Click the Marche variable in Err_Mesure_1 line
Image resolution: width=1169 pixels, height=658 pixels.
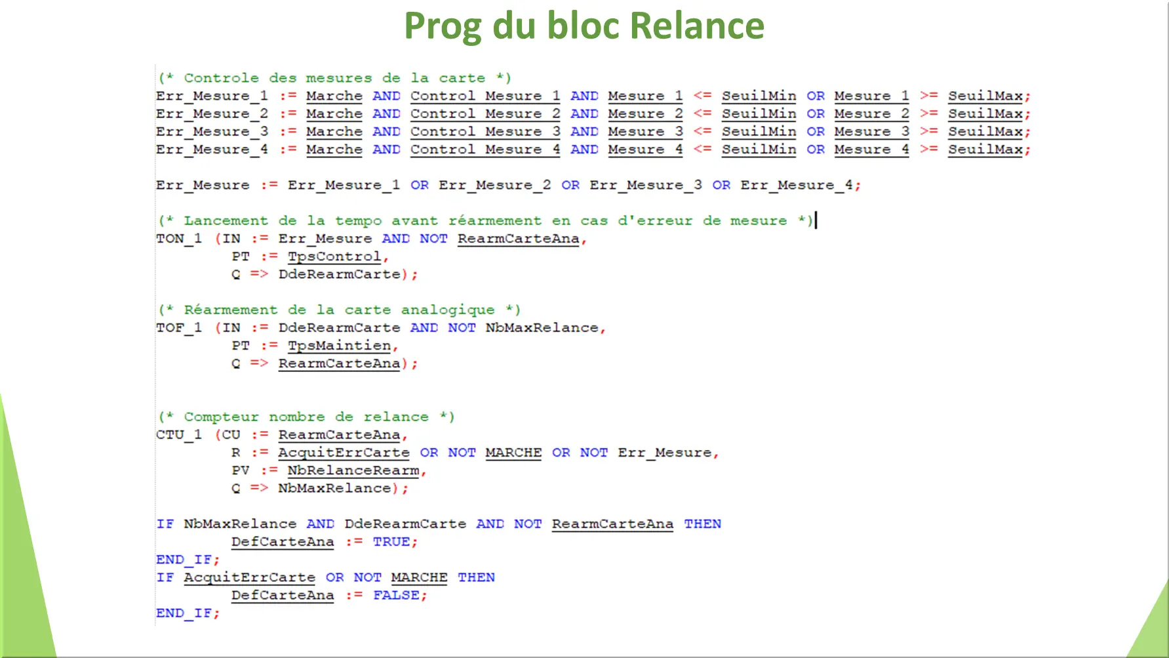(334, 96)
